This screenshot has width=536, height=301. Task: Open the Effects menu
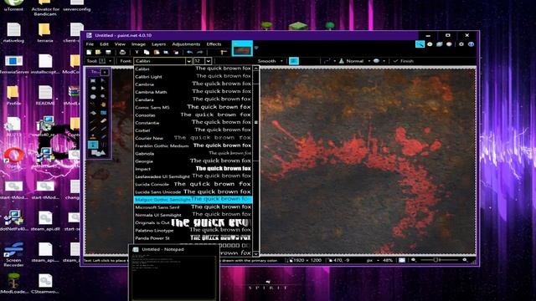click(214, 44)
